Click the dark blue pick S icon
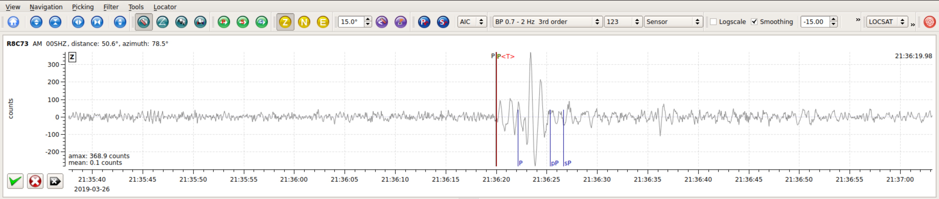Viewport: 939px width, 199px height. coord(443,22)
